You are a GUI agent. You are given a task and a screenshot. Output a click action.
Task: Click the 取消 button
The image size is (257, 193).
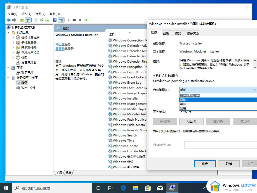point(229,164)
